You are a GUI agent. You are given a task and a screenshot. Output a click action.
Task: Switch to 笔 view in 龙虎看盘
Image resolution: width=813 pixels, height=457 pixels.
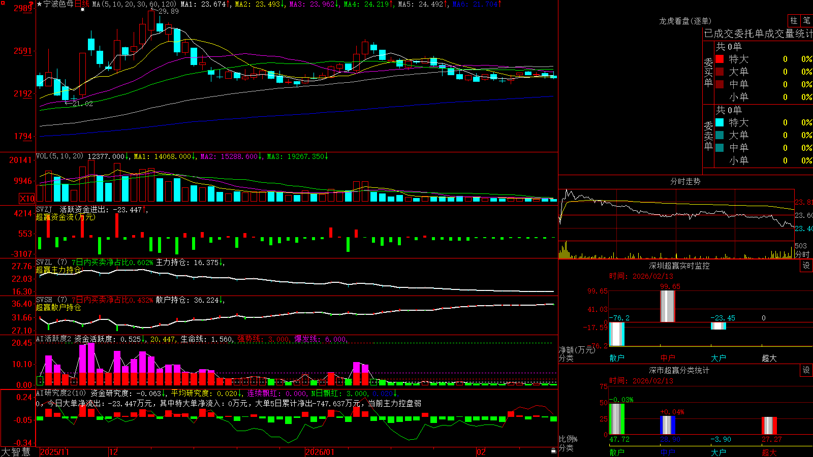point(806,20)
